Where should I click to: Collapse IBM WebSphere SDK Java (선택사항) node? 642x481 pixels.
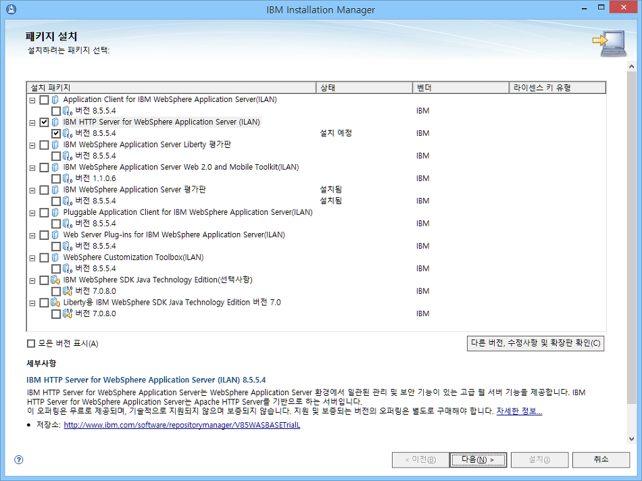32,281
